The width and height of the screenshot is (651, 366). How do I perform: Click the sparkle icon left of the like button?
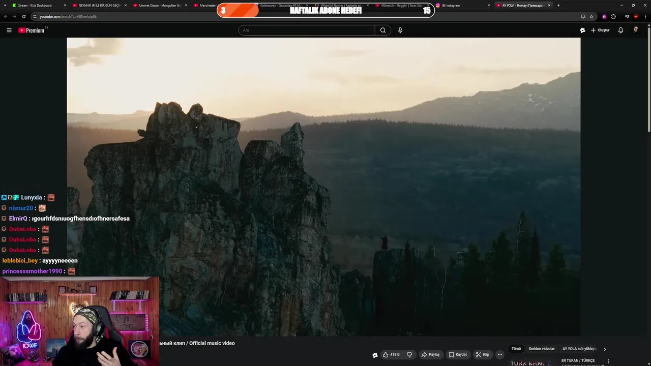(x=375, y=355)
